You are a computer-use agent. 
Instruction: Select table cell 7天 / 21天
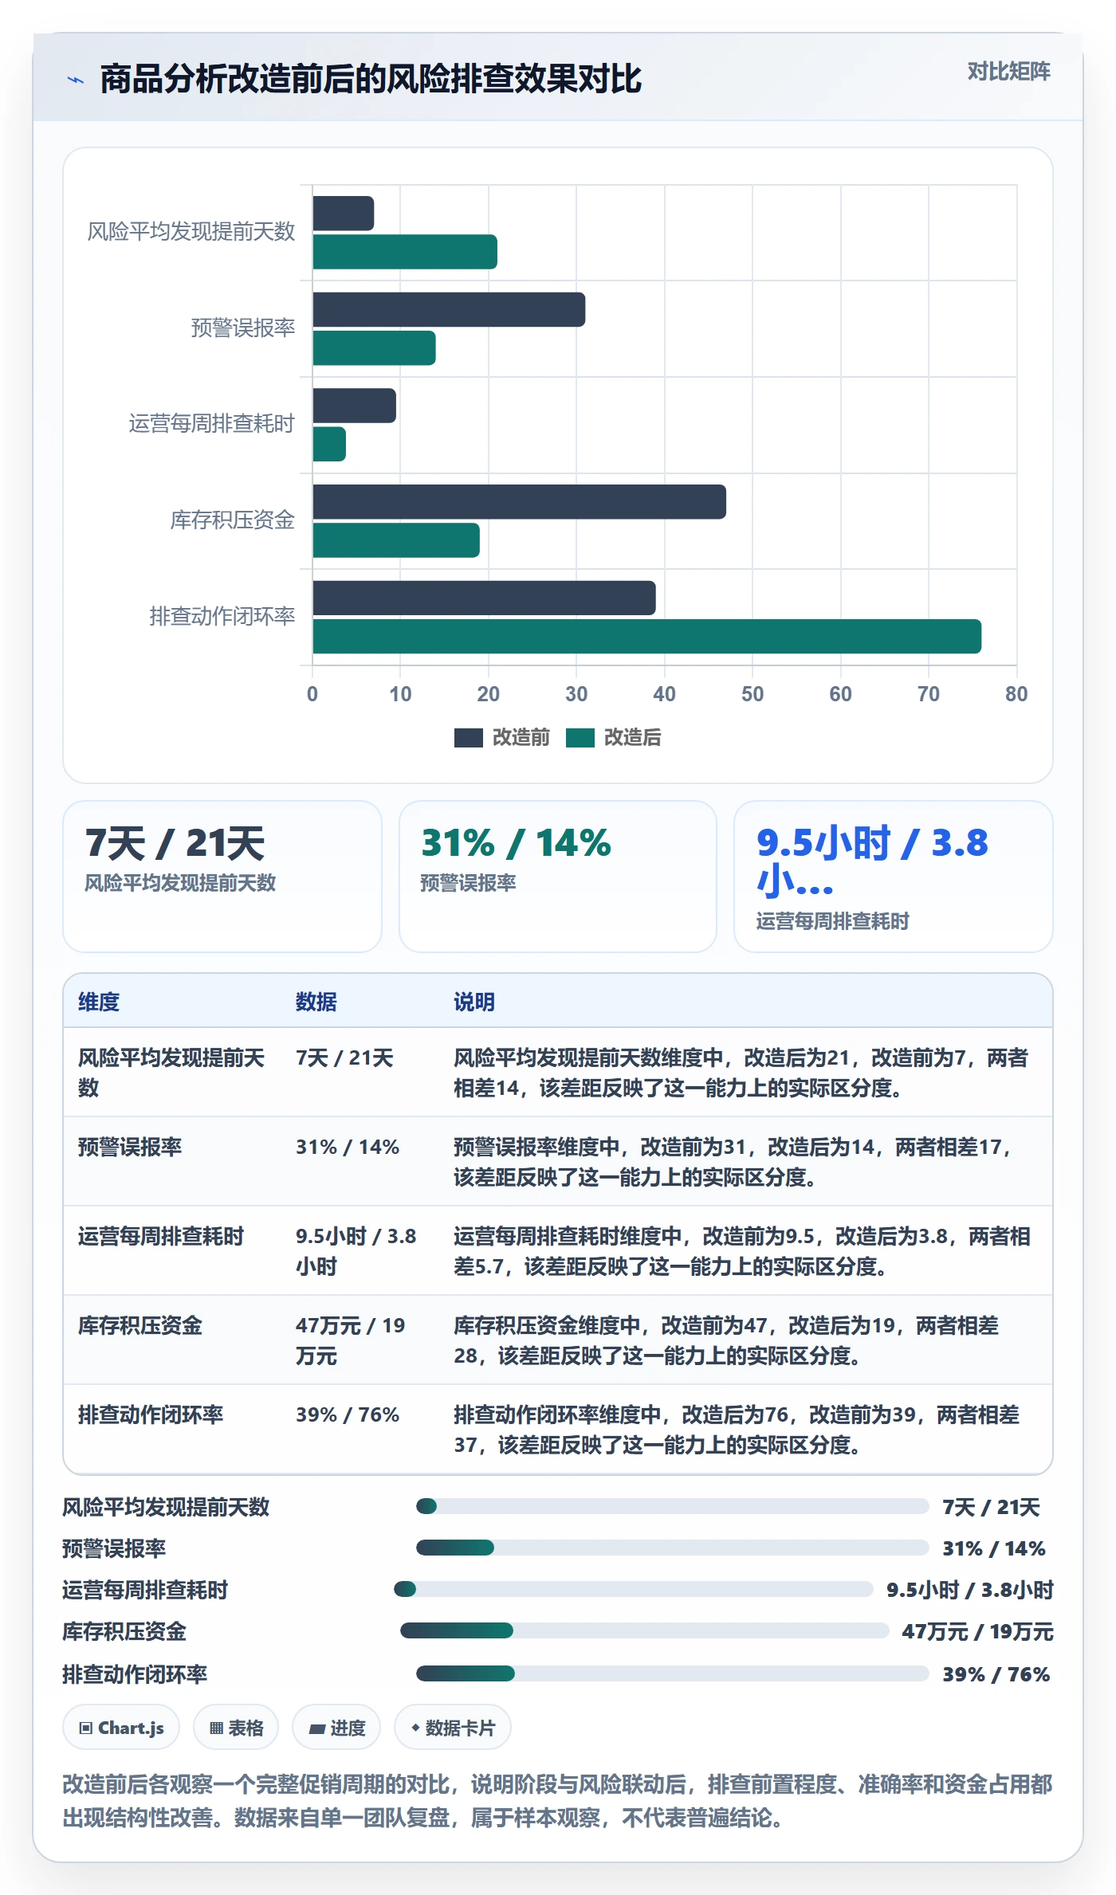pos(344,1058)
